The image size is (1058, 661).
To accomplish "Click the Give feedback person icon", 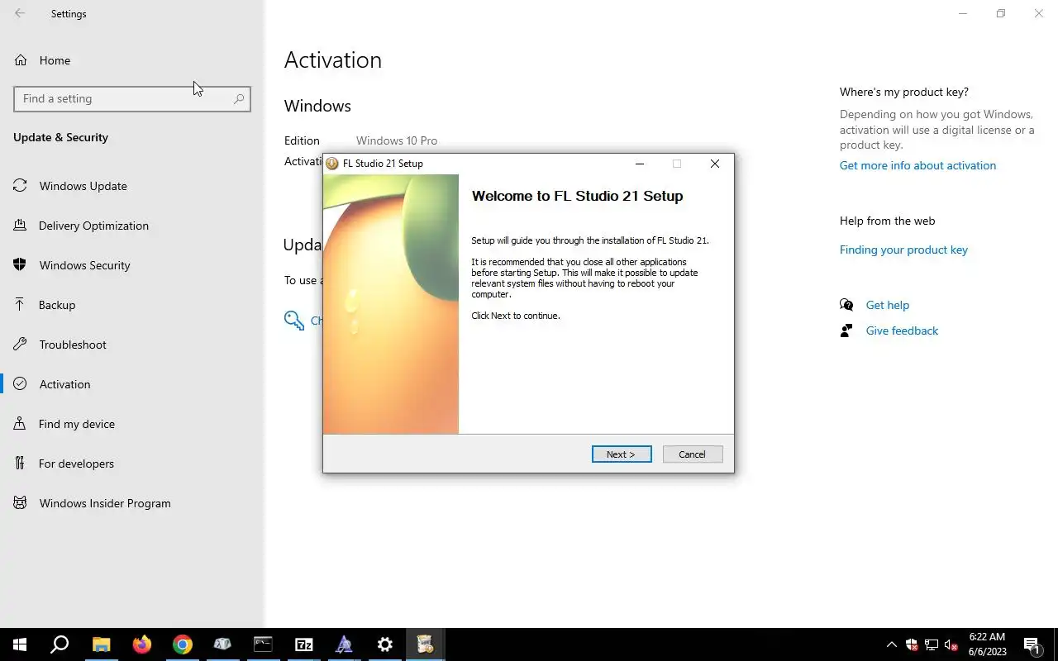I will tap(846, 330).
